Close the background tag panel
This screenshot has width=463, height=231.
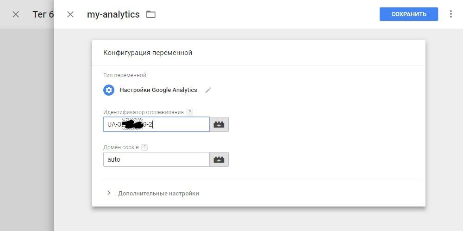16,14
